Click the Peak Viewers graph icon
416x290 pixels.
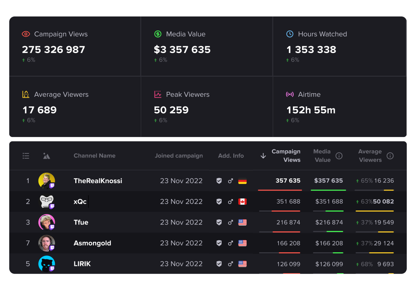coord(158,94)
